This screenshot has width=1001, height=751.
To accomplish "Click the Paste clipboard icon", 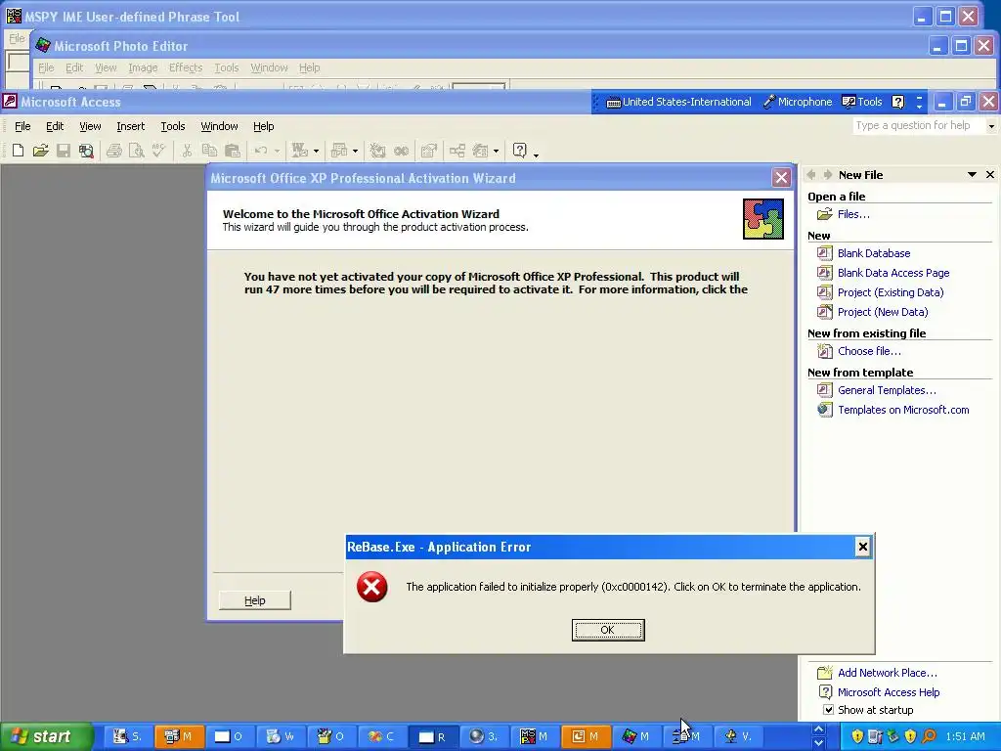I will tap(233, 151).
